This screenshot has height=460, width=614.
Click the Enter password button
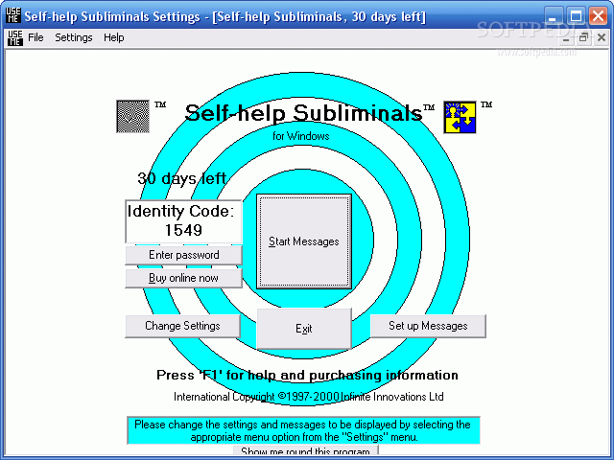(183, 255)
